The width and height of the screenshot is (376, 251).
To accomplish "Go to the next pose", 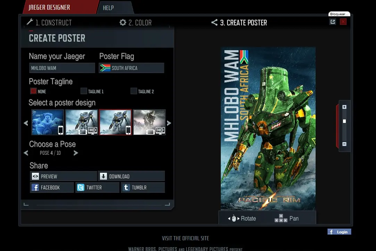I will 76,153.
